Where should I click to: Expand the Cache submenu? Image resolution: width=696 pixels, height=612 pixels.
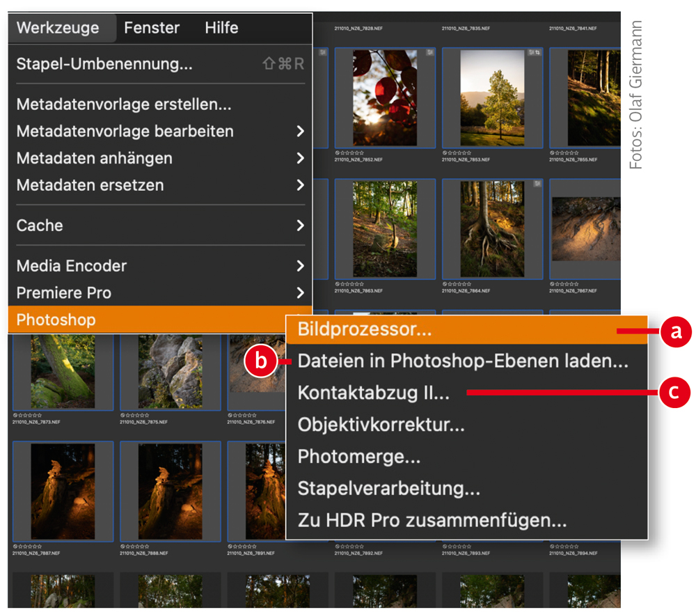(x=160, y=226)
